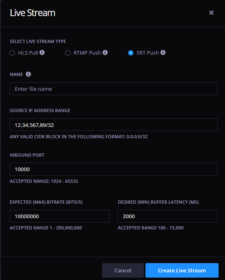The width and height of the screenshot is (225, 280).
Task: Click the Cancel button
Action: [x=123, y=270]
